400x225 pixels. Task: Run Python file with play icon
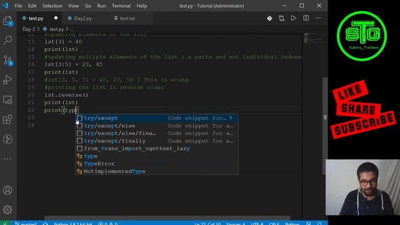coord(293,18)
